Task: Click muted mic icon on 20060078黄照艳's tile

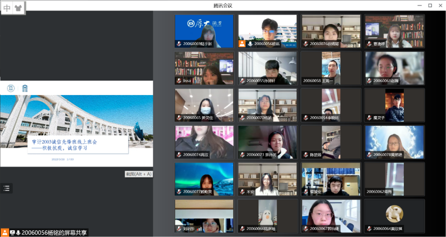Action: 369,155
